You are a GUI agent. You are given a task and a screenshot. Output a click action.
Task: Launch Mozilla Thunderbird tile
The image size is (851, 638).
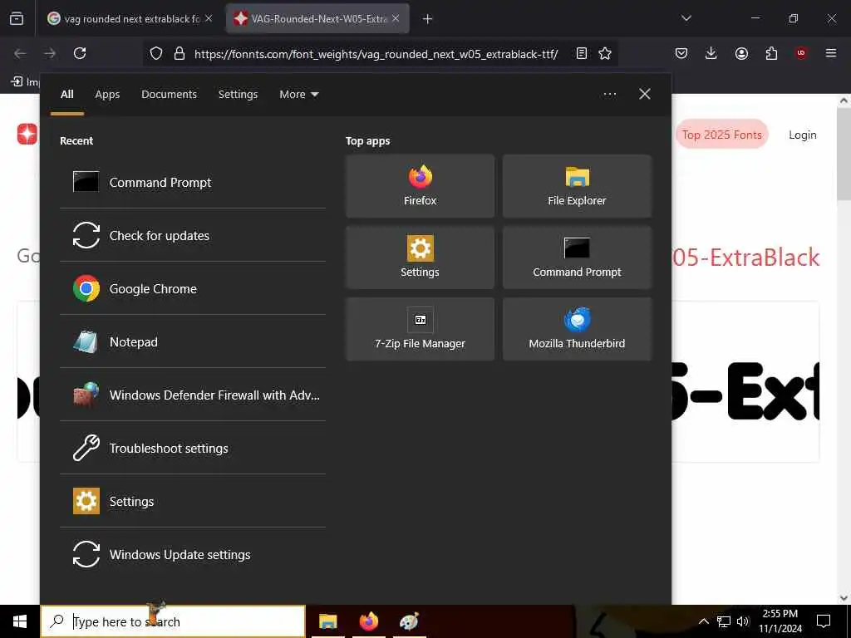pos(577,329)
